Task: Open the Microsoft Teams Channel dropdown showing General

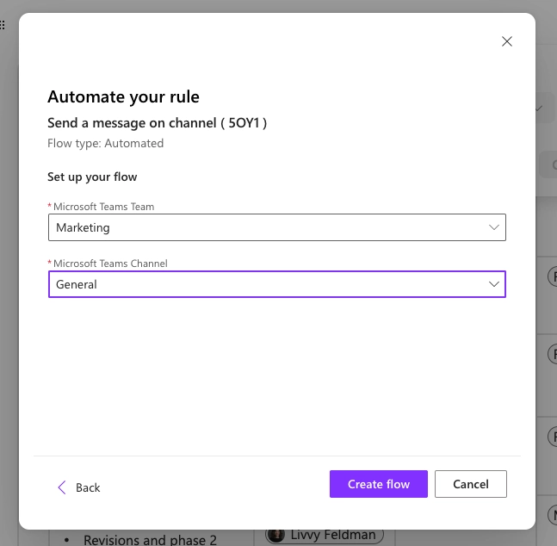Action: coord(277,284)
